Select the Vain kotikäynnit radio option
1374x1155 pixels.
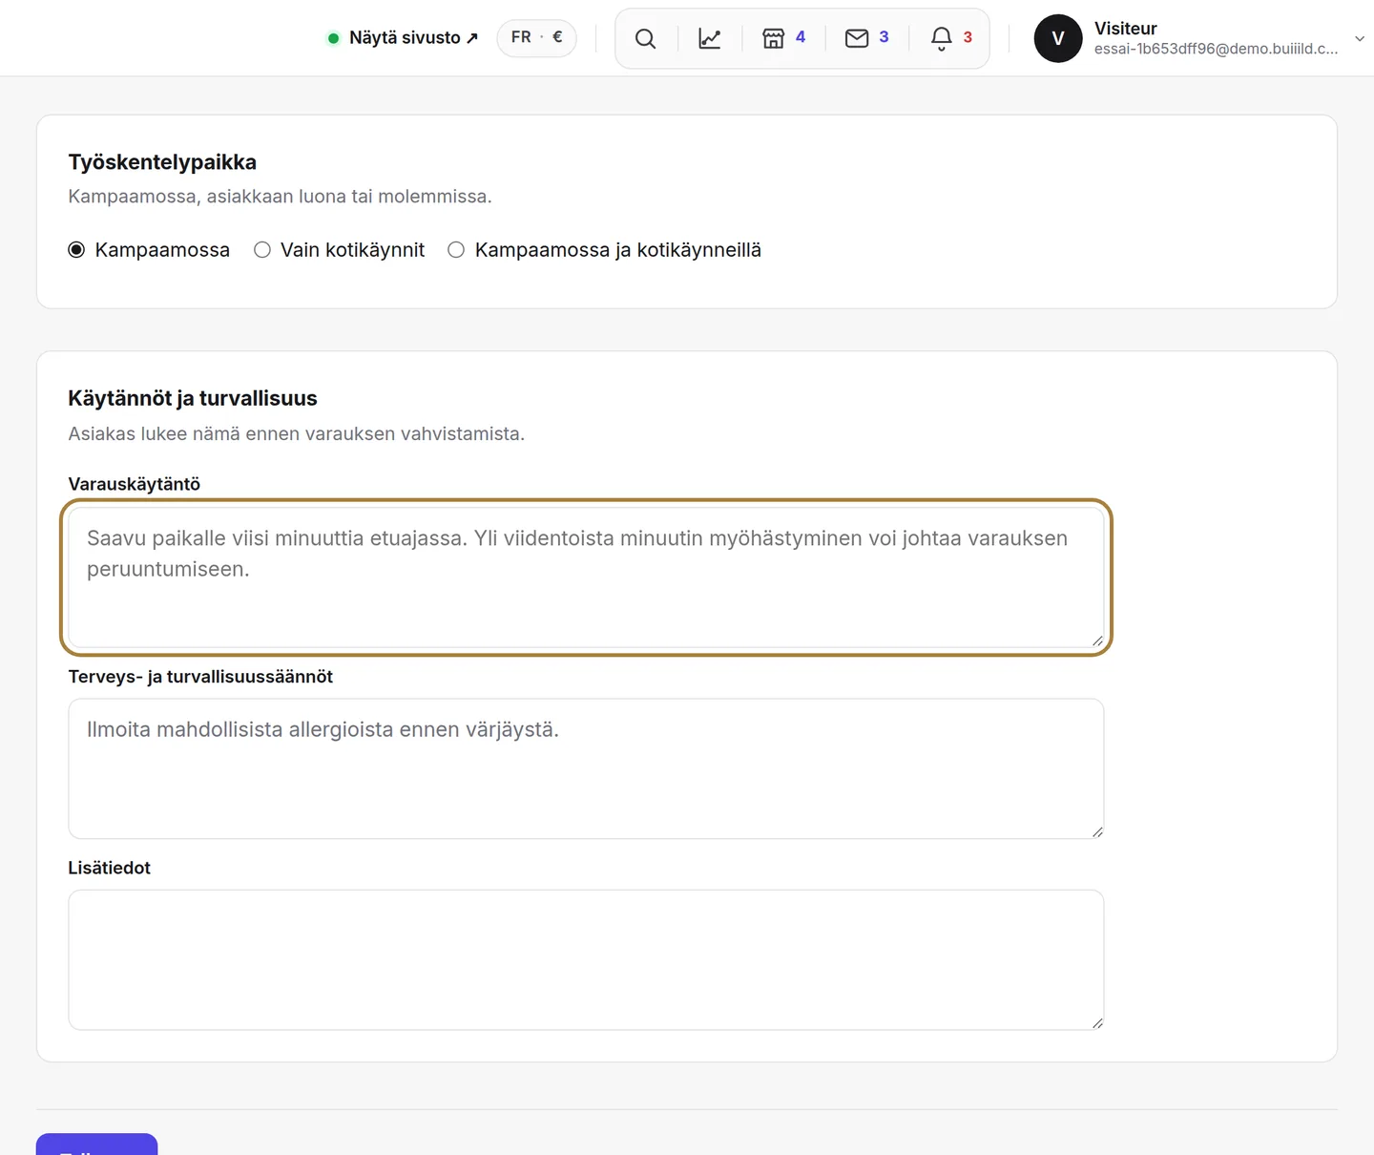coord(262,250)
